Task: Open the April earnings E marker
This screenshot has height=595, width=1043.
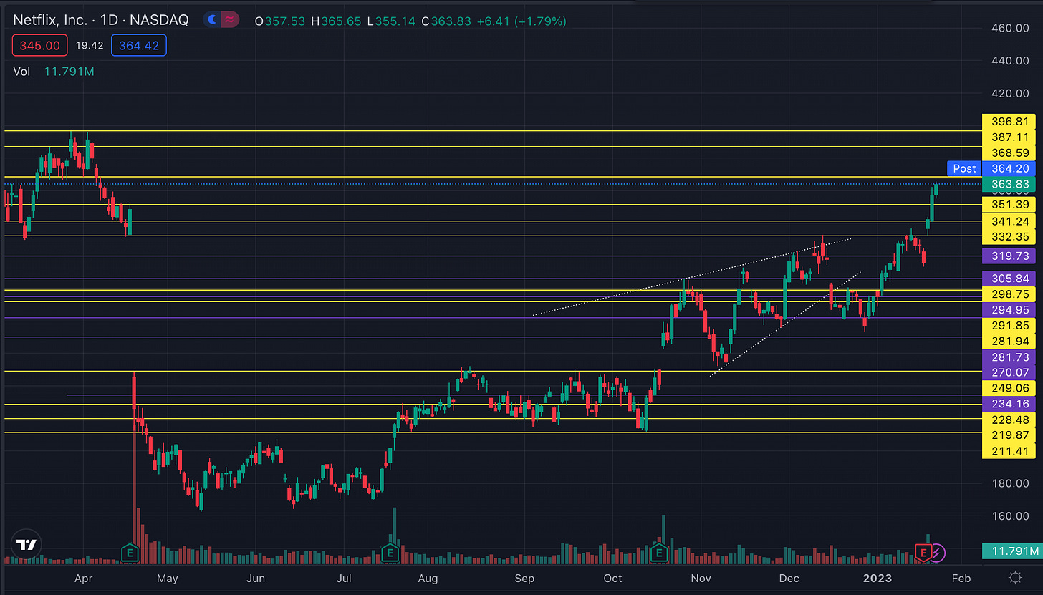Action: (x=130, y=553)
